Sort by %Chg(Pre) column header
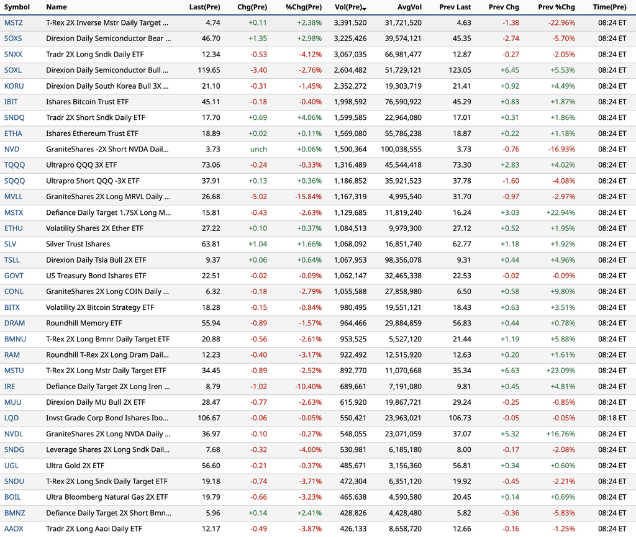The width and height of the screenshot is (636, 537). pos(303,7)
